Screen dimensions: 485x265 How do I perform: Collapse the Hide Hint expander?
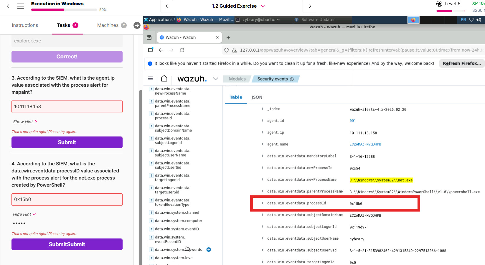[x=24, y=214]
